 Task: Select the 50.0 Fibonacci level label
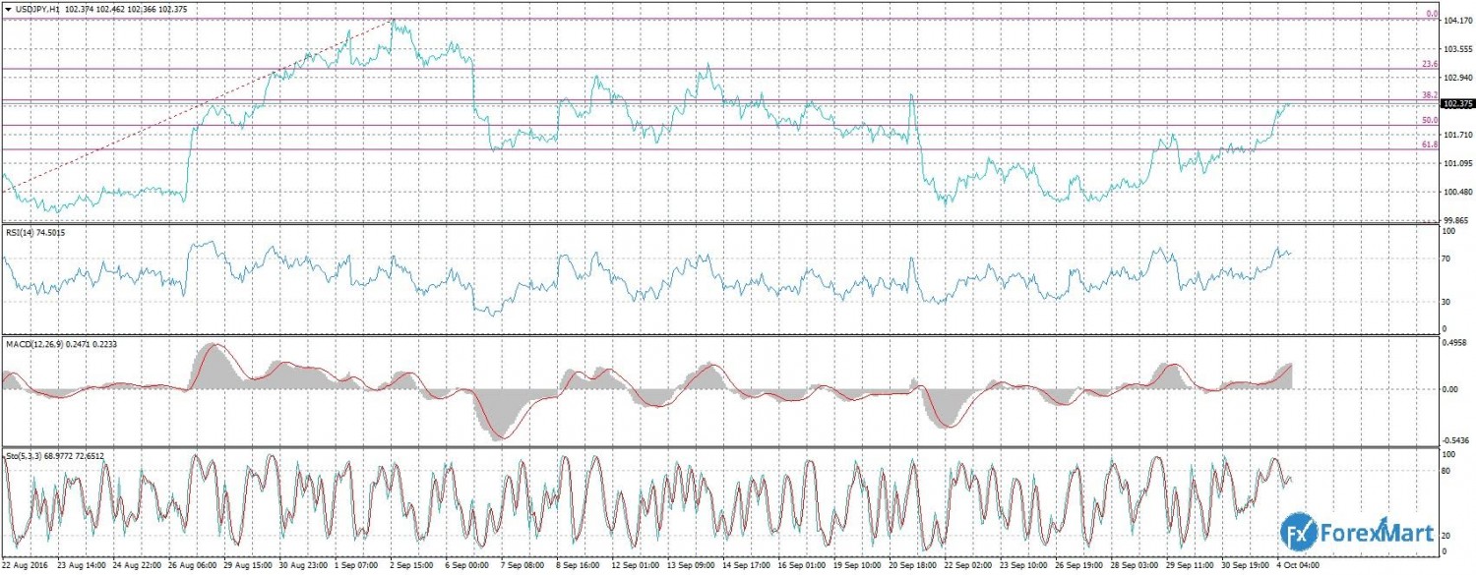tap(1431, 120)
